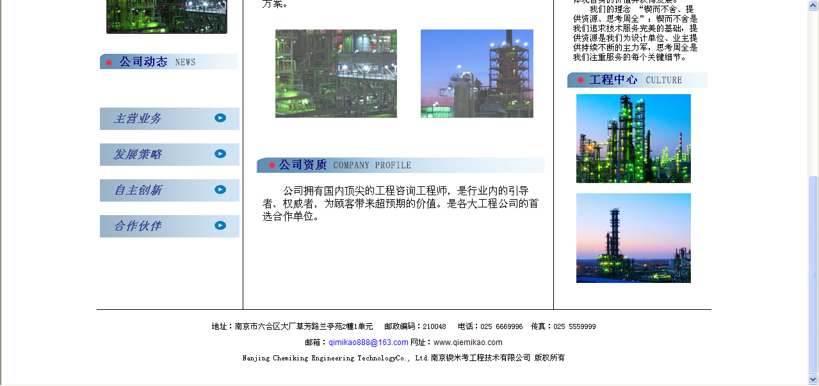Open the 合作伙伴 page
The image size is (819, 386).
(x=138, y=226)
